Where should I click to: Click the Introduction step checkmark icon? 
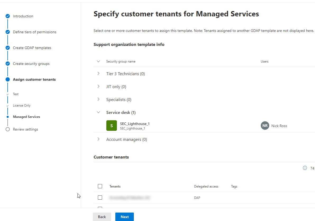pyautogui.click(x=8, y=16)
